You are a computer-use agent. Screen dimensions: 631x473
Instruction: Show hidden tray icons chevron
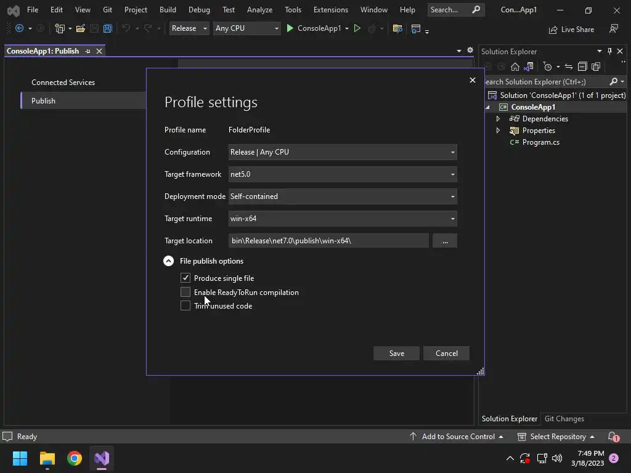pyautogui.click(x=510, y=458)
